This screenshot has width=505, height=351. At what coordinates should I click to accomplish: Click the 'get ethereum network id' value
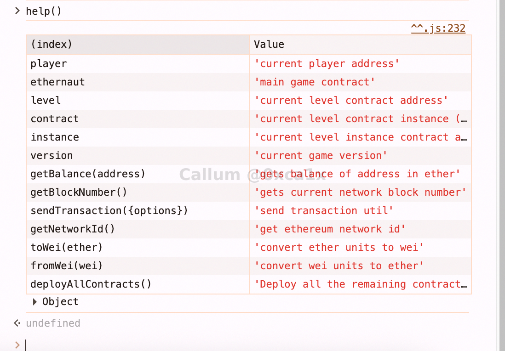tap(330, 229)
